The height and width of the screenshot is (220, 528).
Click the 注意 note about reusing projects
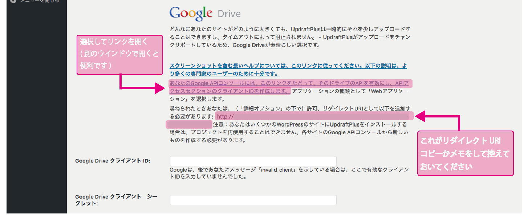(289, 132)
